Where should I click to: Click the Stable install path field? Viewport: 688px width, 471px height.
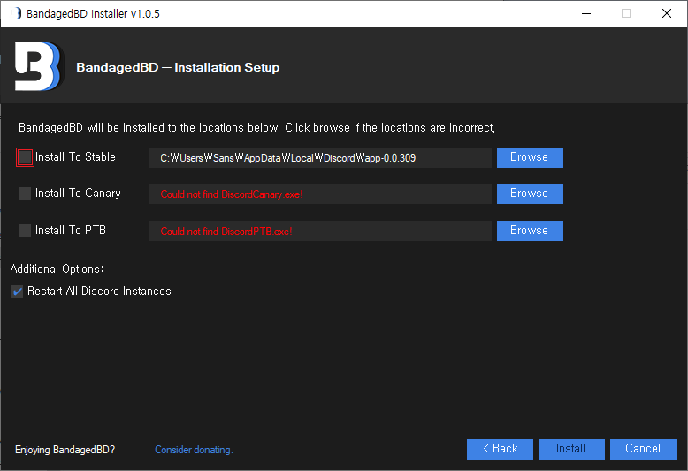(x=320, y=158)
